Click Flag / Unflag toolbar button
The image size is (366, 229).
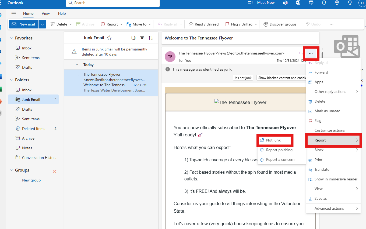239,24
